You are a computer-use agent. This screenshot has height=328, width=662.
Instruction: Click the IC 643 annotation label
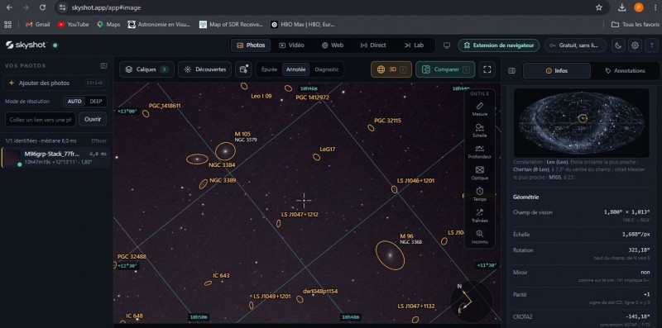(221, 276)
